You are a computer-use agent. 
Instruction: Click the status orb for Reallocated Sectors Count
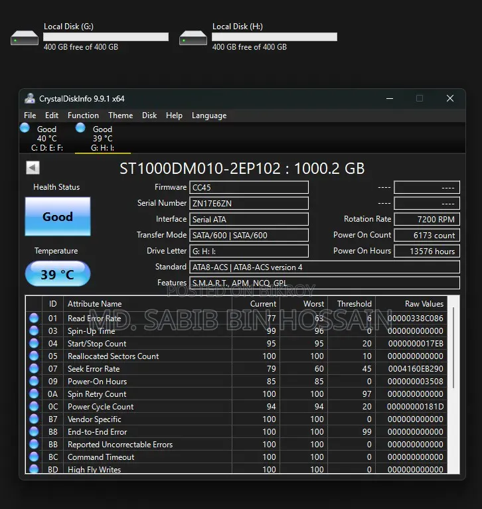coord(34,356)
